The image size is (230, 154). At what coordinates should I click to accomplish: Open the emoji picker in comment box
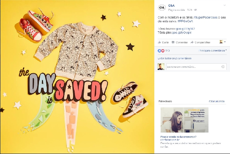click(x=223, y=67)
